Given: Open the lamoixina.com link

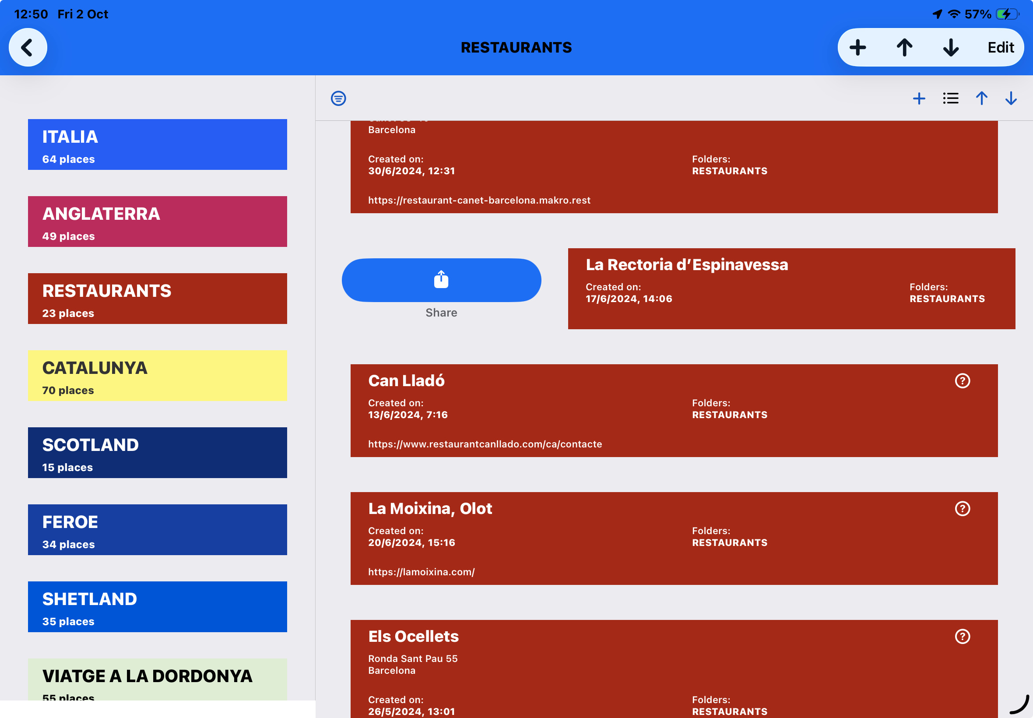Looking at the screenshot, I should click(x=421, y=572).
